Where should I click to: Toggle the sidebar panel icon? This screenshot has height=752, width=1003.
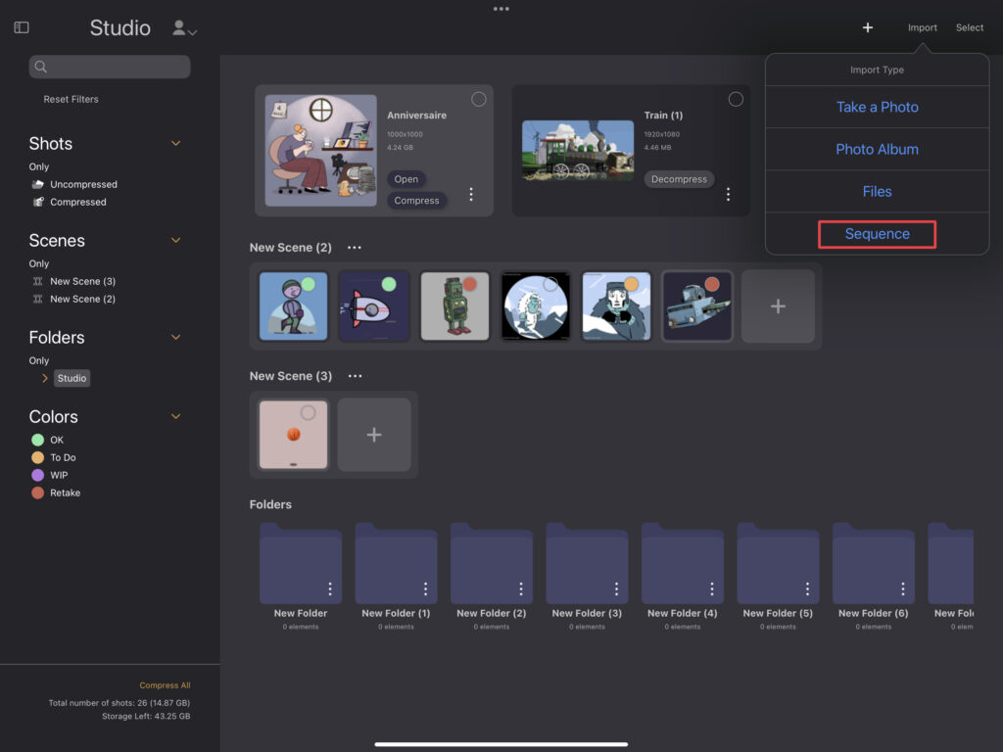(22, 27)
